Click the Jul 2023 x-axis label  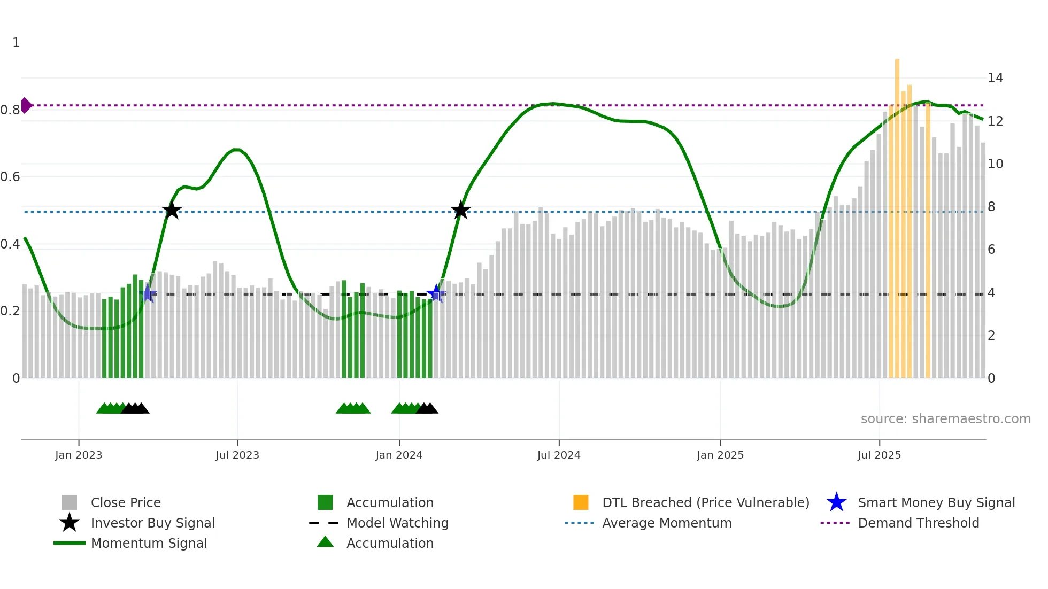[237, 455]
